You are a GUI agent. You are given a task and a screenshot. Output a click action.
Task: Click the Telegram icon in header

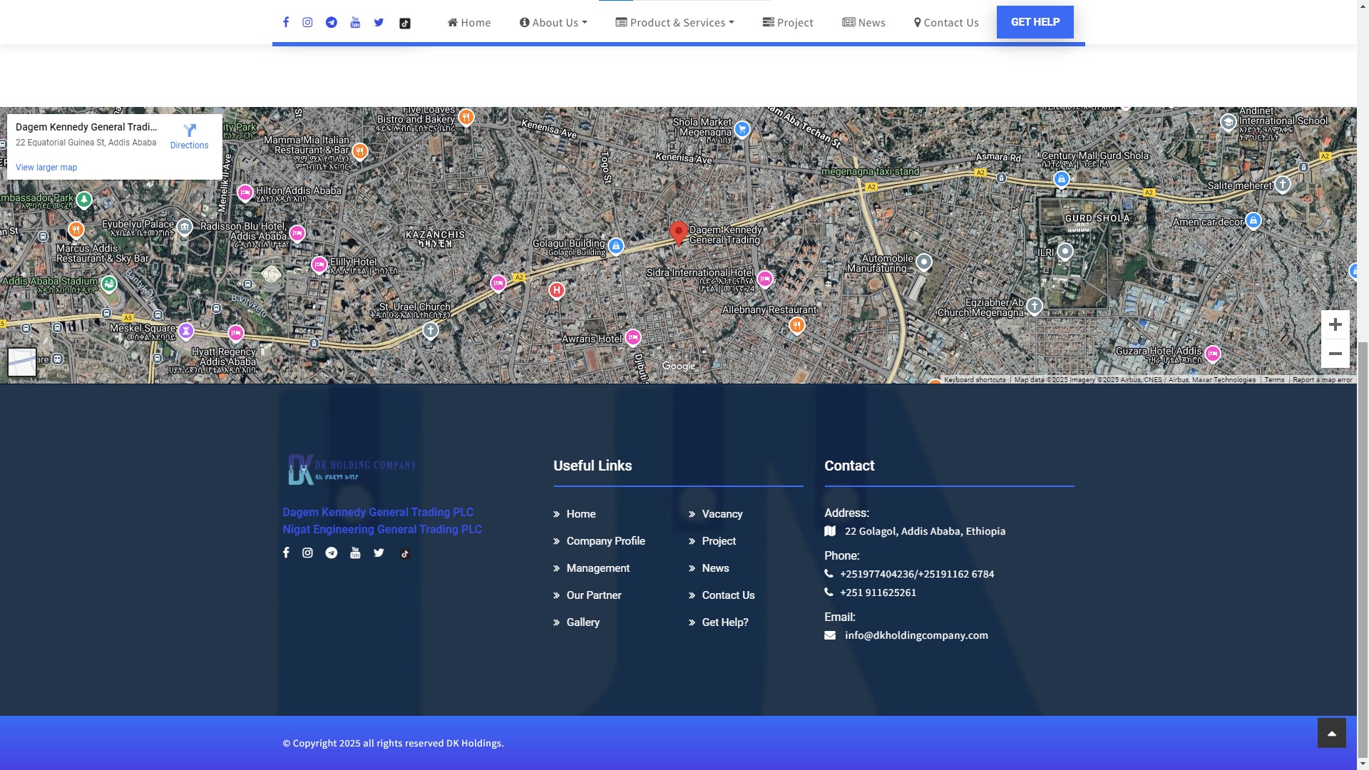point(332,22)
